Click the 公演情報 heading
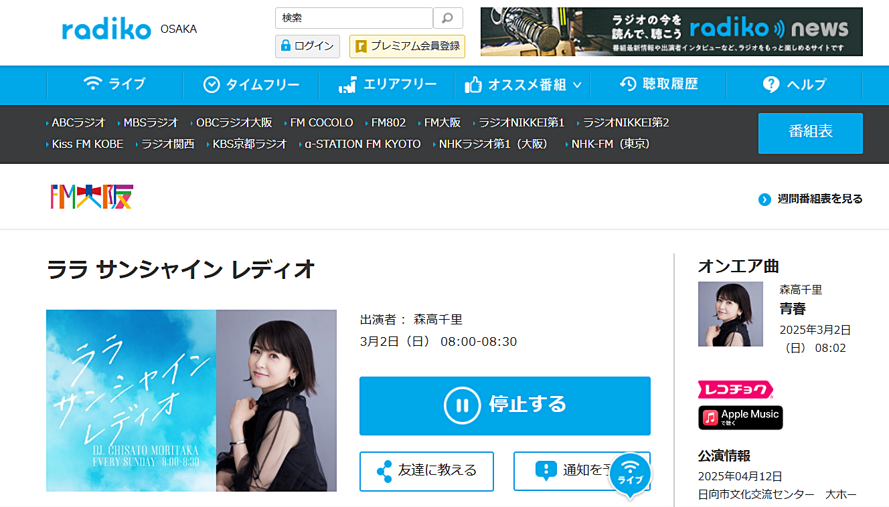Viewport: 889px width, 507px height. pos(724,455)
